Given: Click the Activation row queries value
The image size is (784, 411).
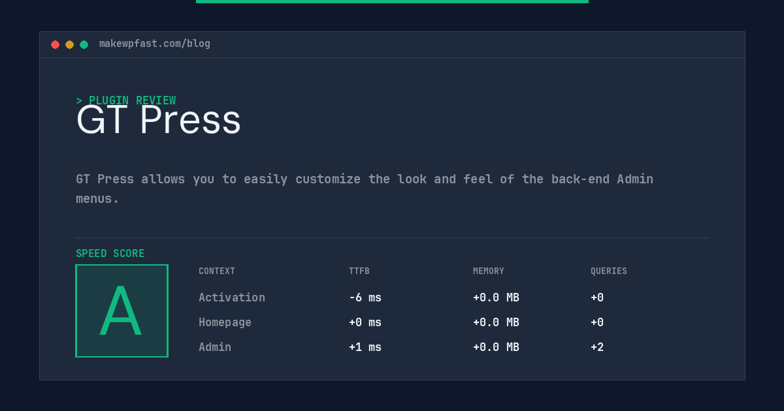Looking at the screenshot, I should tap(597, 297).
